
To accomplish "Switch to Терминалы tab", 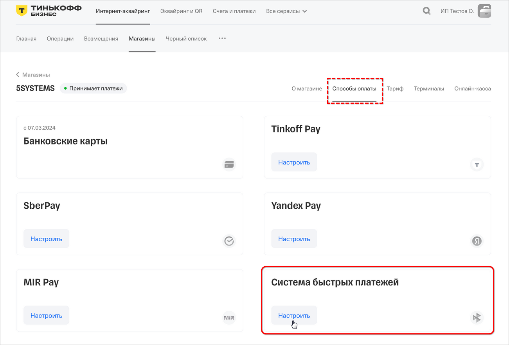I will click(429, 89).
